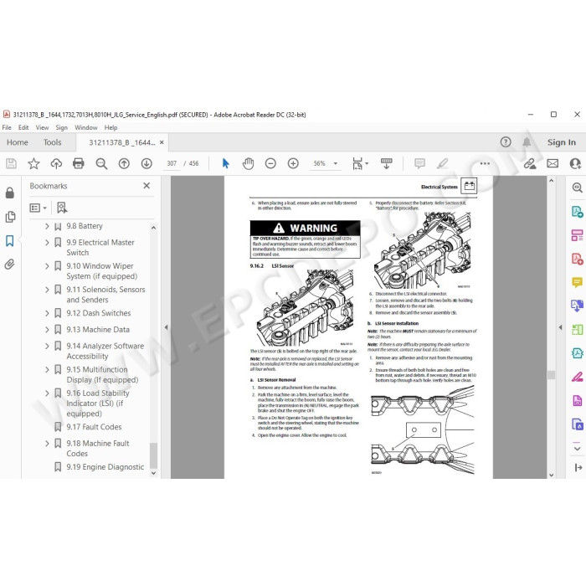This screenshot has width=586, height=586.
Task: Open the find text magnifier icon
Action: (x=101, y=163)
